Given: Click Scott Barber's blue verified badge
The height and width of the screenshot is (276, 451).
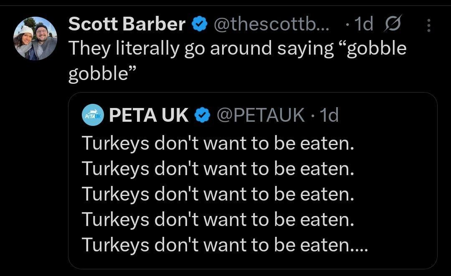Looking at the screenshot, I should tap(199, 25).
